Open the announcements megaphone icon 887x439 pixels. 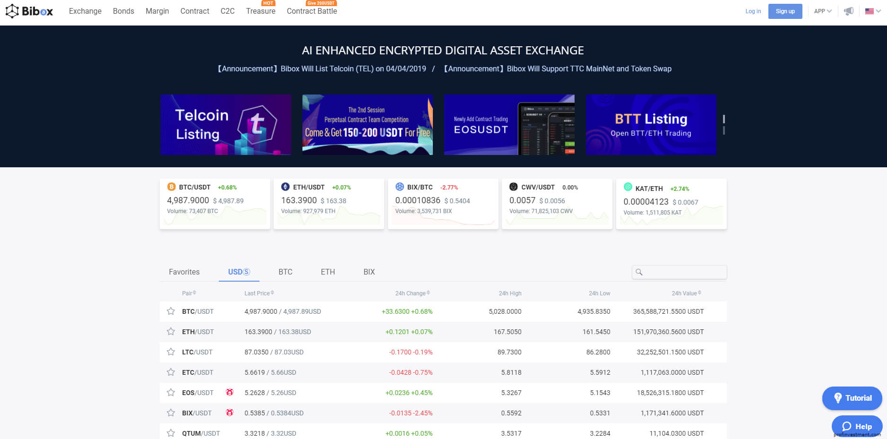tap(849, 11)
